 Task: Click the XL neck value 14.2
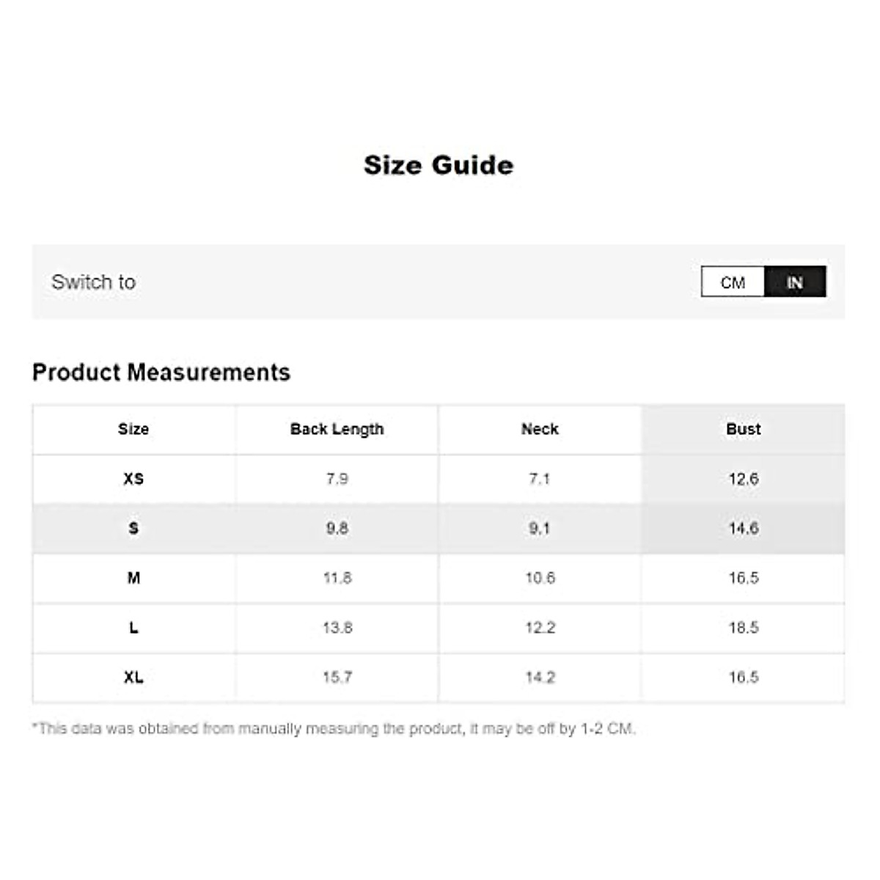click(540, 677)
